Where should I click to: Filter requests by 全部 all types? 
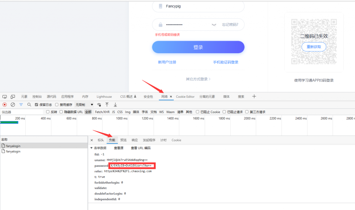(x=88, y=112)
